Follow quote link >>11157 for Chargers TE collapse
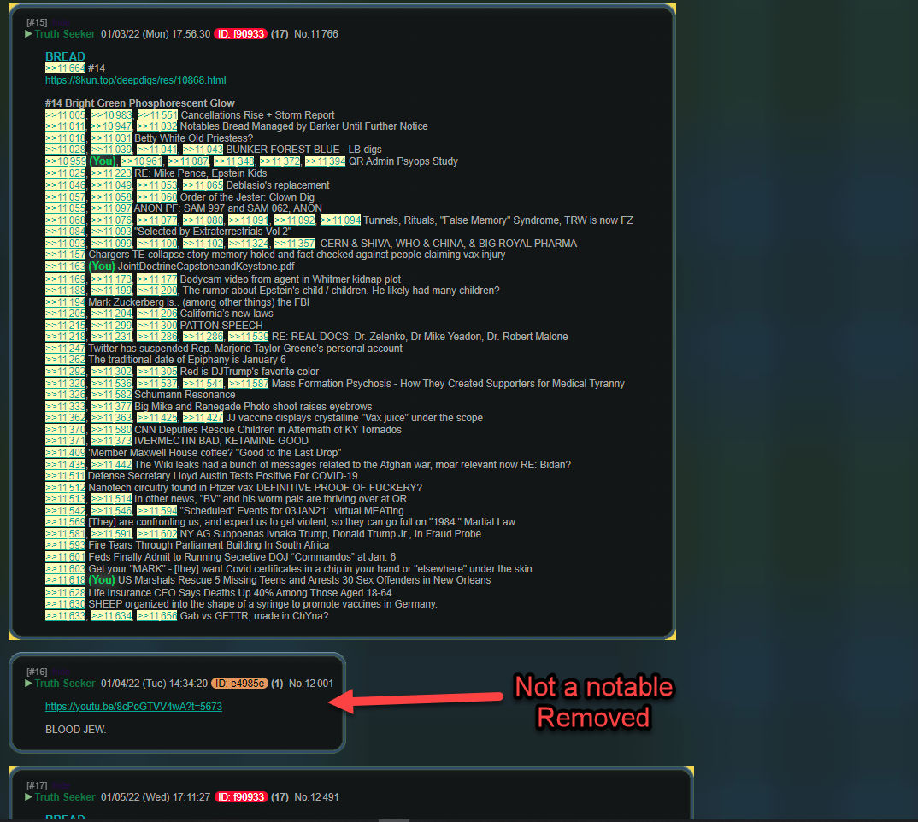Viewport: 918px width, 822px height. [x=66, y=255]
